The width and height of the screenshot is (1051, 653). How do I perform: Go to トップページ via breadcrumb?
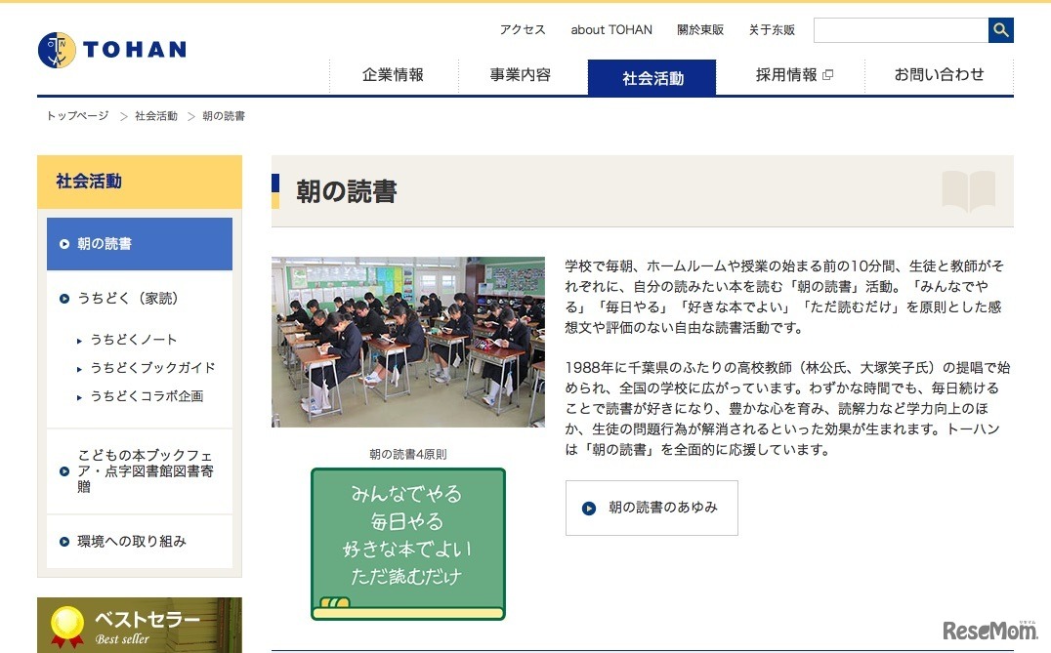pos(75,115)
